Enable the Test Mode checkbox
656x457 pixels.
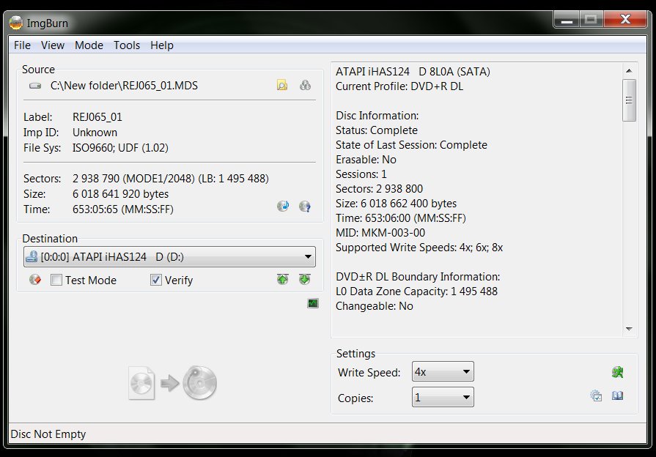(56, 280)
